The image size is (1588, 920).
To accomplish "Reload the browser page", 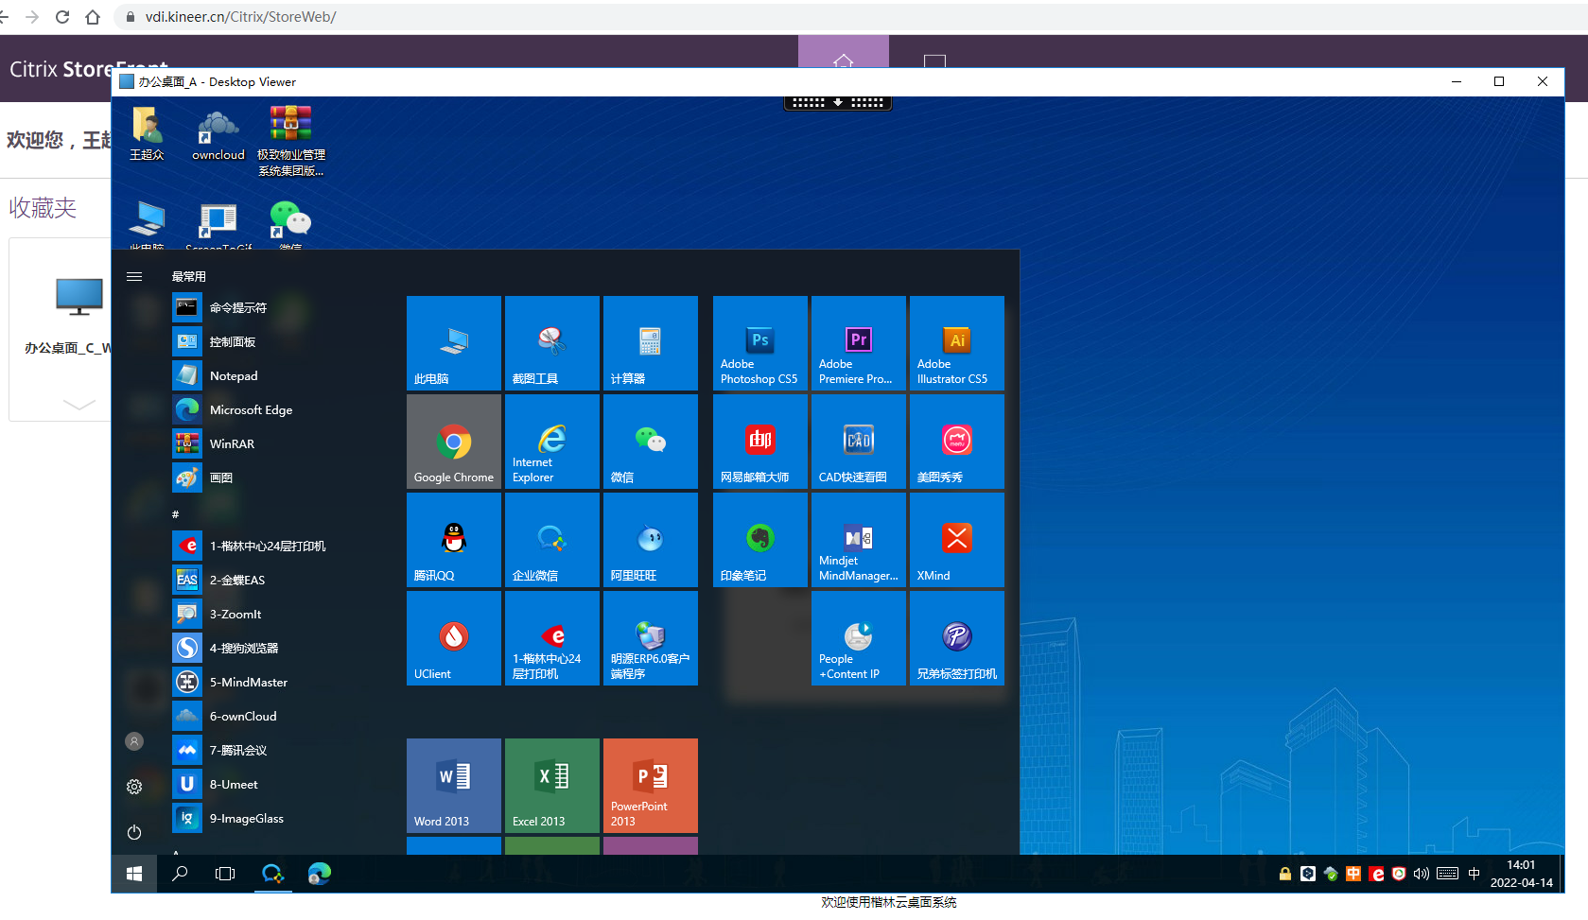I will click(62, 17).
